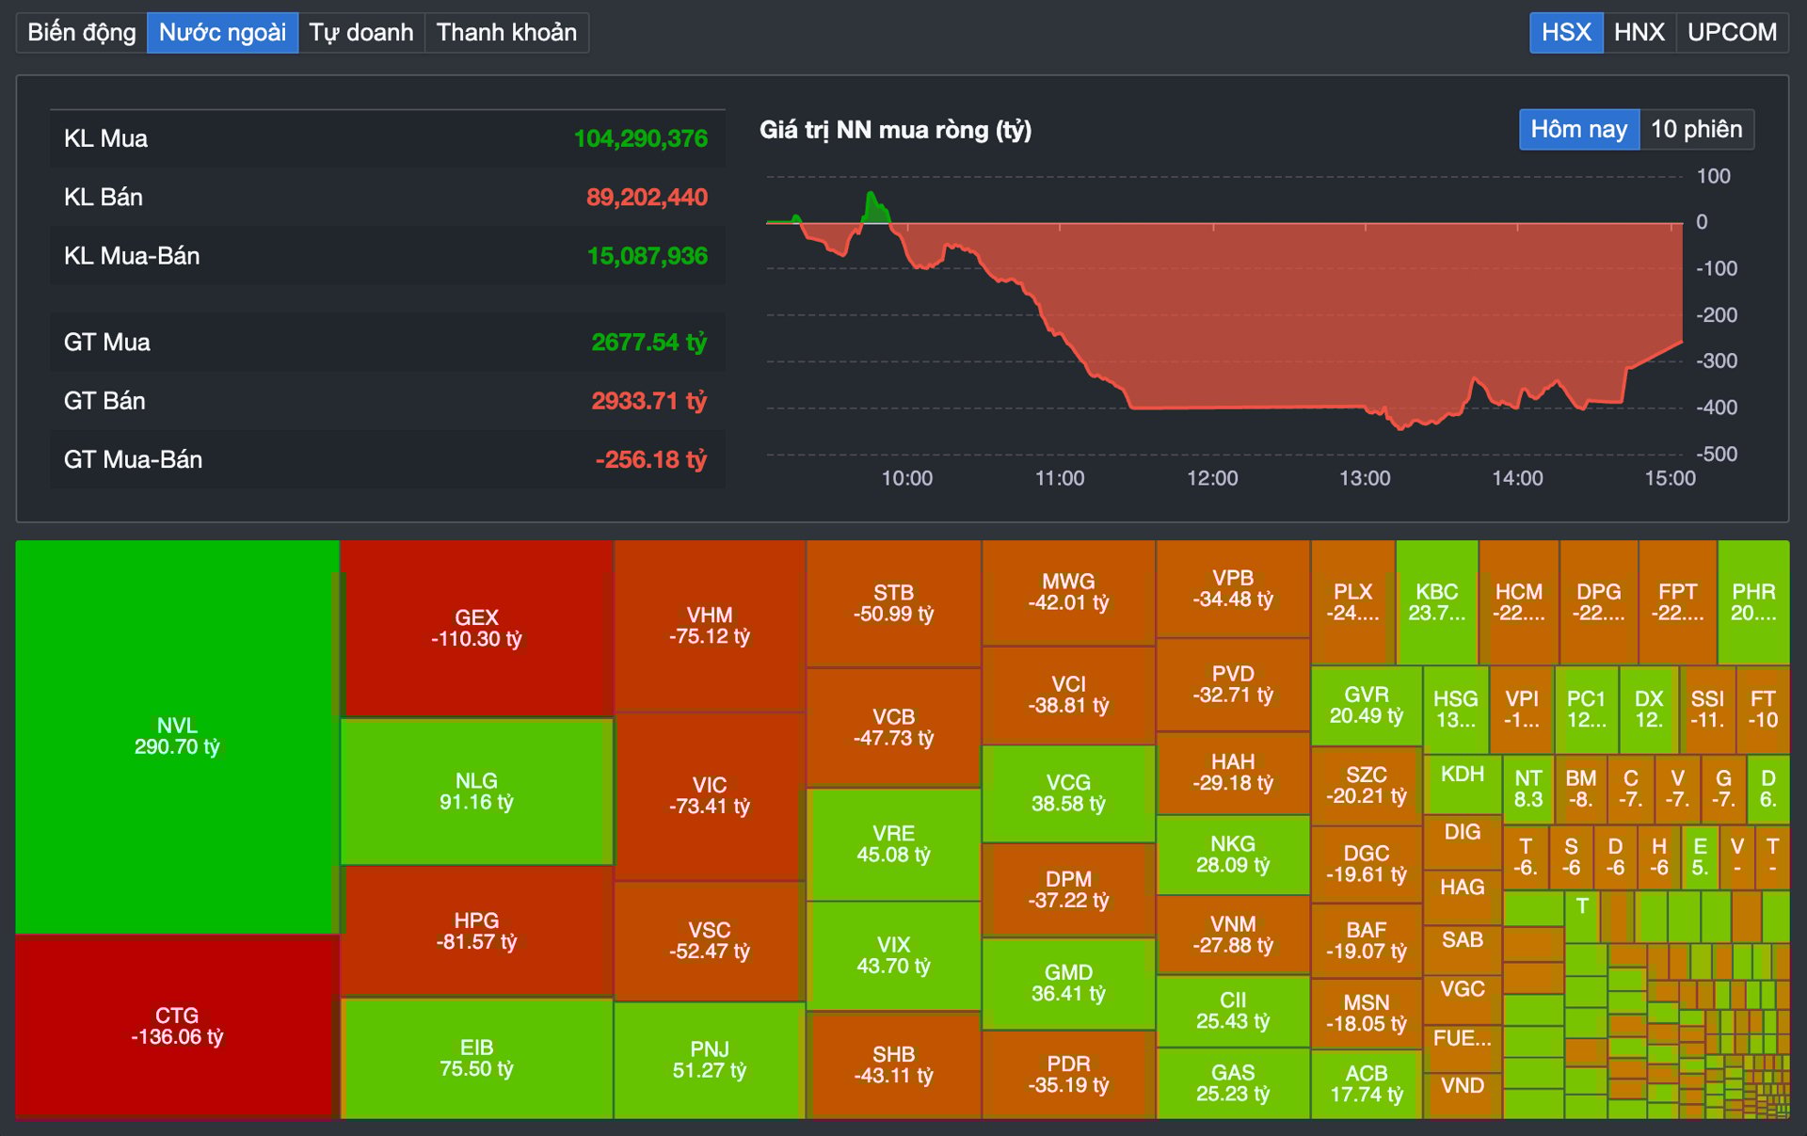1807x1136 pixels.
Task: Show the Hôm nay chart view
Action: [x=1579, y=129]
